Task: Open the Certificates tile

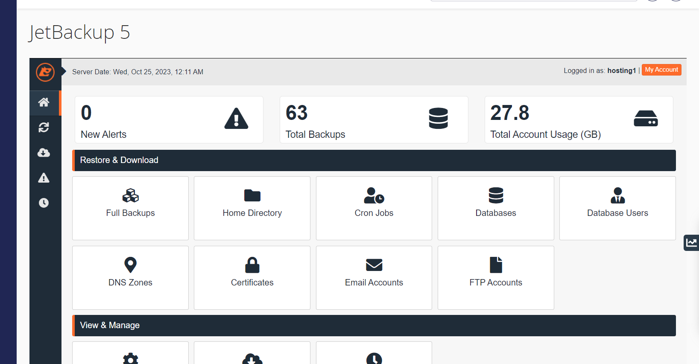Action: [x=252, y=278]
